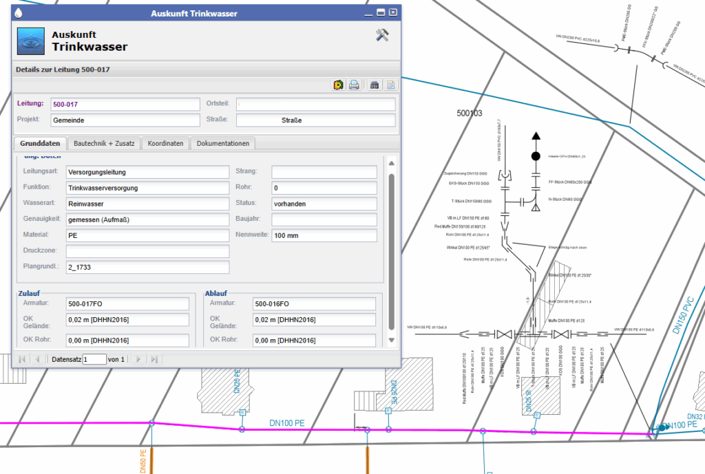Focus the Zulauf OK Gelände field
This screenshot has width=705, height=474.
(x=127, y=320)
